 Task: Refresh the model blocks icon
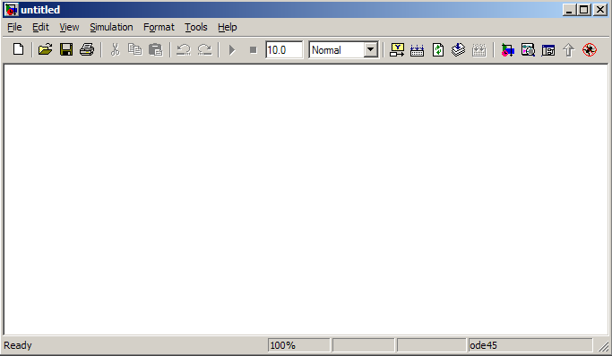[438, 50]
